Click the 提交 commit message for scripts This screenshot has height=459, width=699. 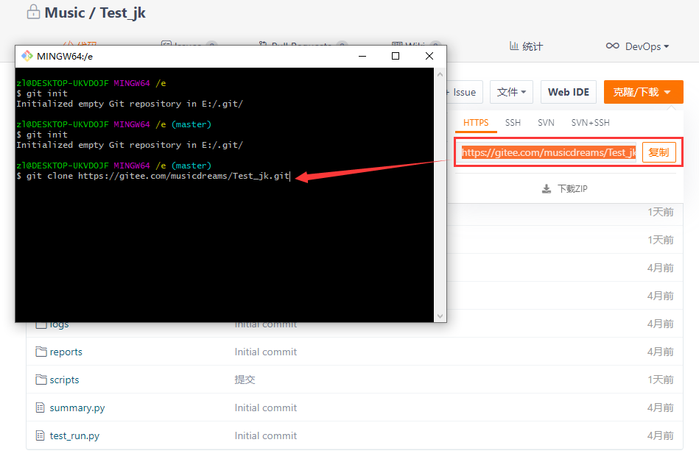[x=245, y=380]
